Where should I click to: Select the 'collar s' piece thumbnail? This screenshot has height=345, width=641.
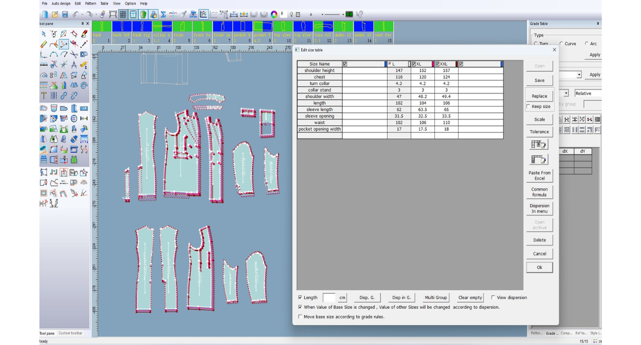162,32
